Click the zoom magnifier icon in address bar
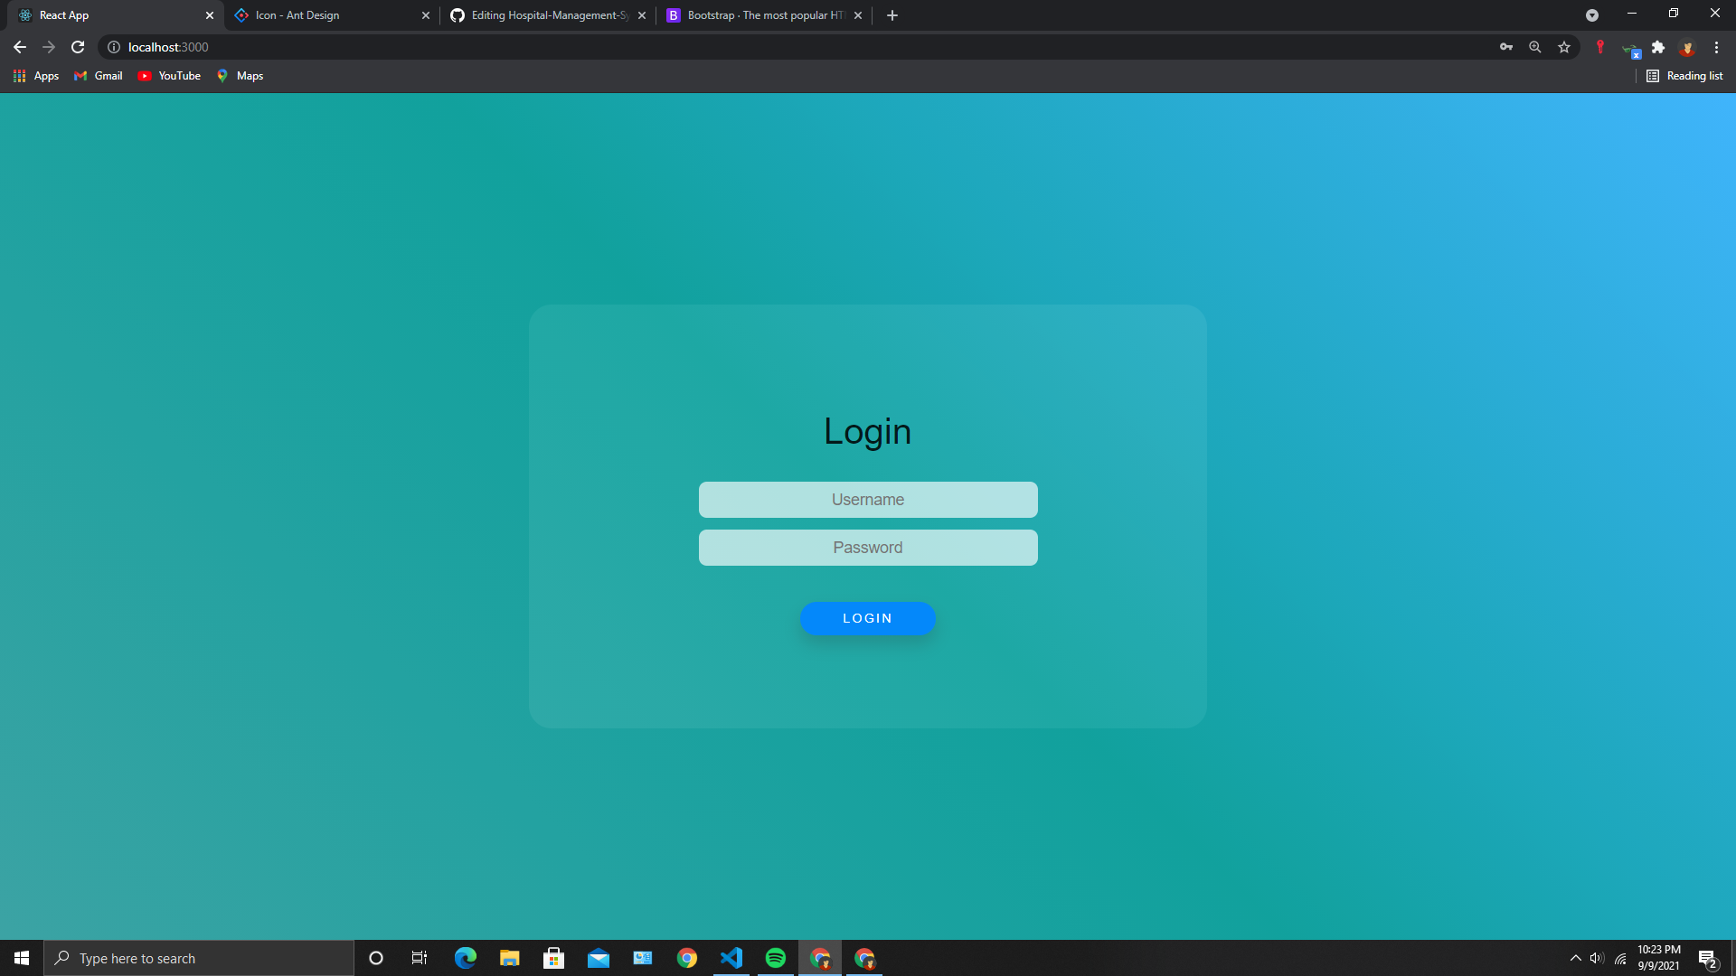The height and width of the screenshot is (976, 1736). click(1535, 47)
